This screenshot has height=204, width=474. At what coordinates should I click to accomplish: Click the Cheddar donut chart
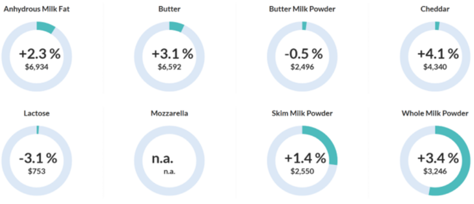pos(435,56)
